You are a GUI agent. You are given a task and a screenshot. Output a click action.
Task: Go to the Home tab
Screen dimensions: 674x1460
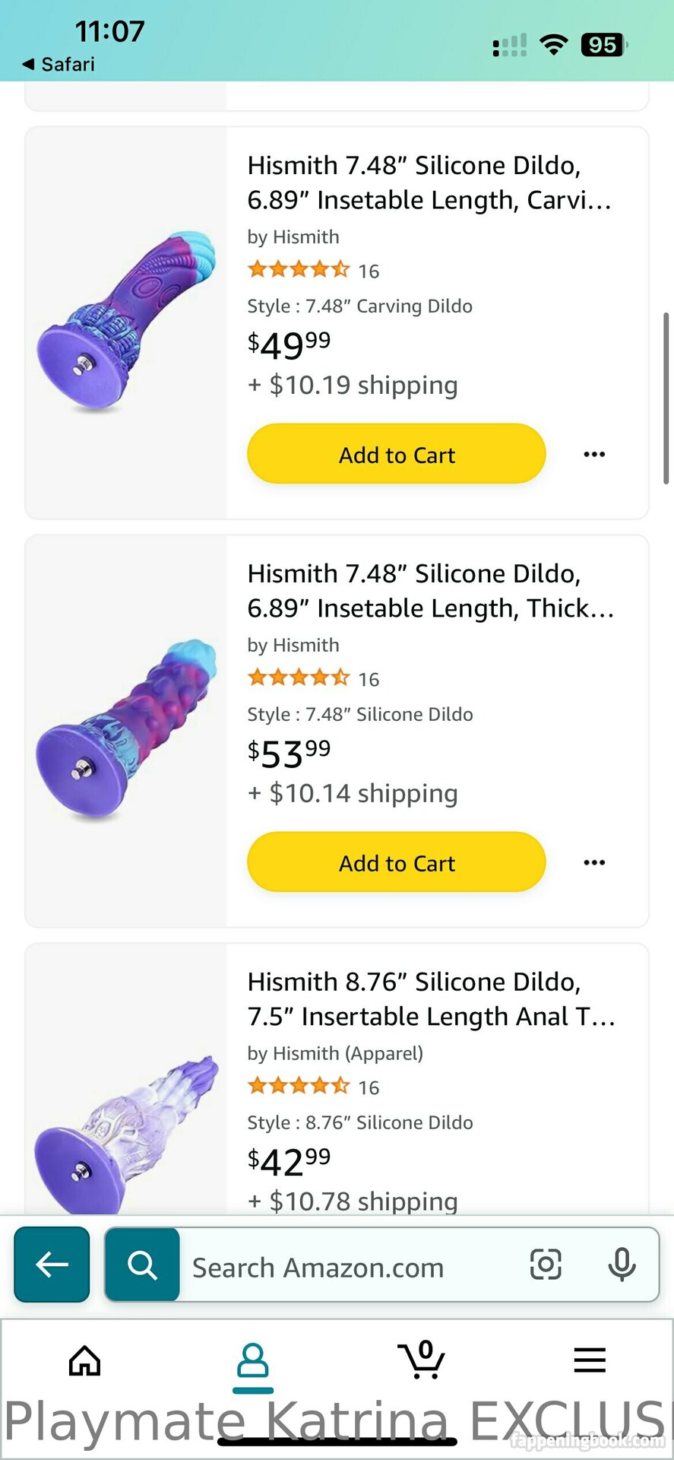pyautogui.click(x=84, y=1360)
